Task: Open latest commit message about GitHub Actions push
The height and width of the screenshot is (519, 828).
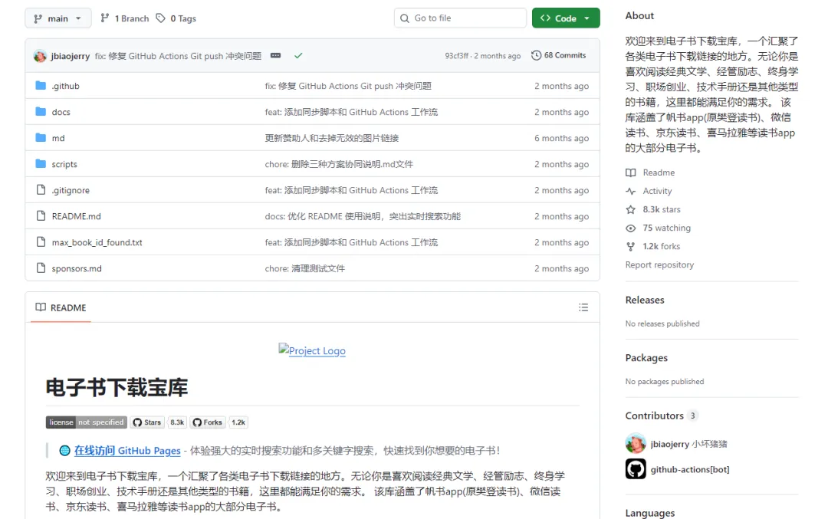Action: click(178, 56)
